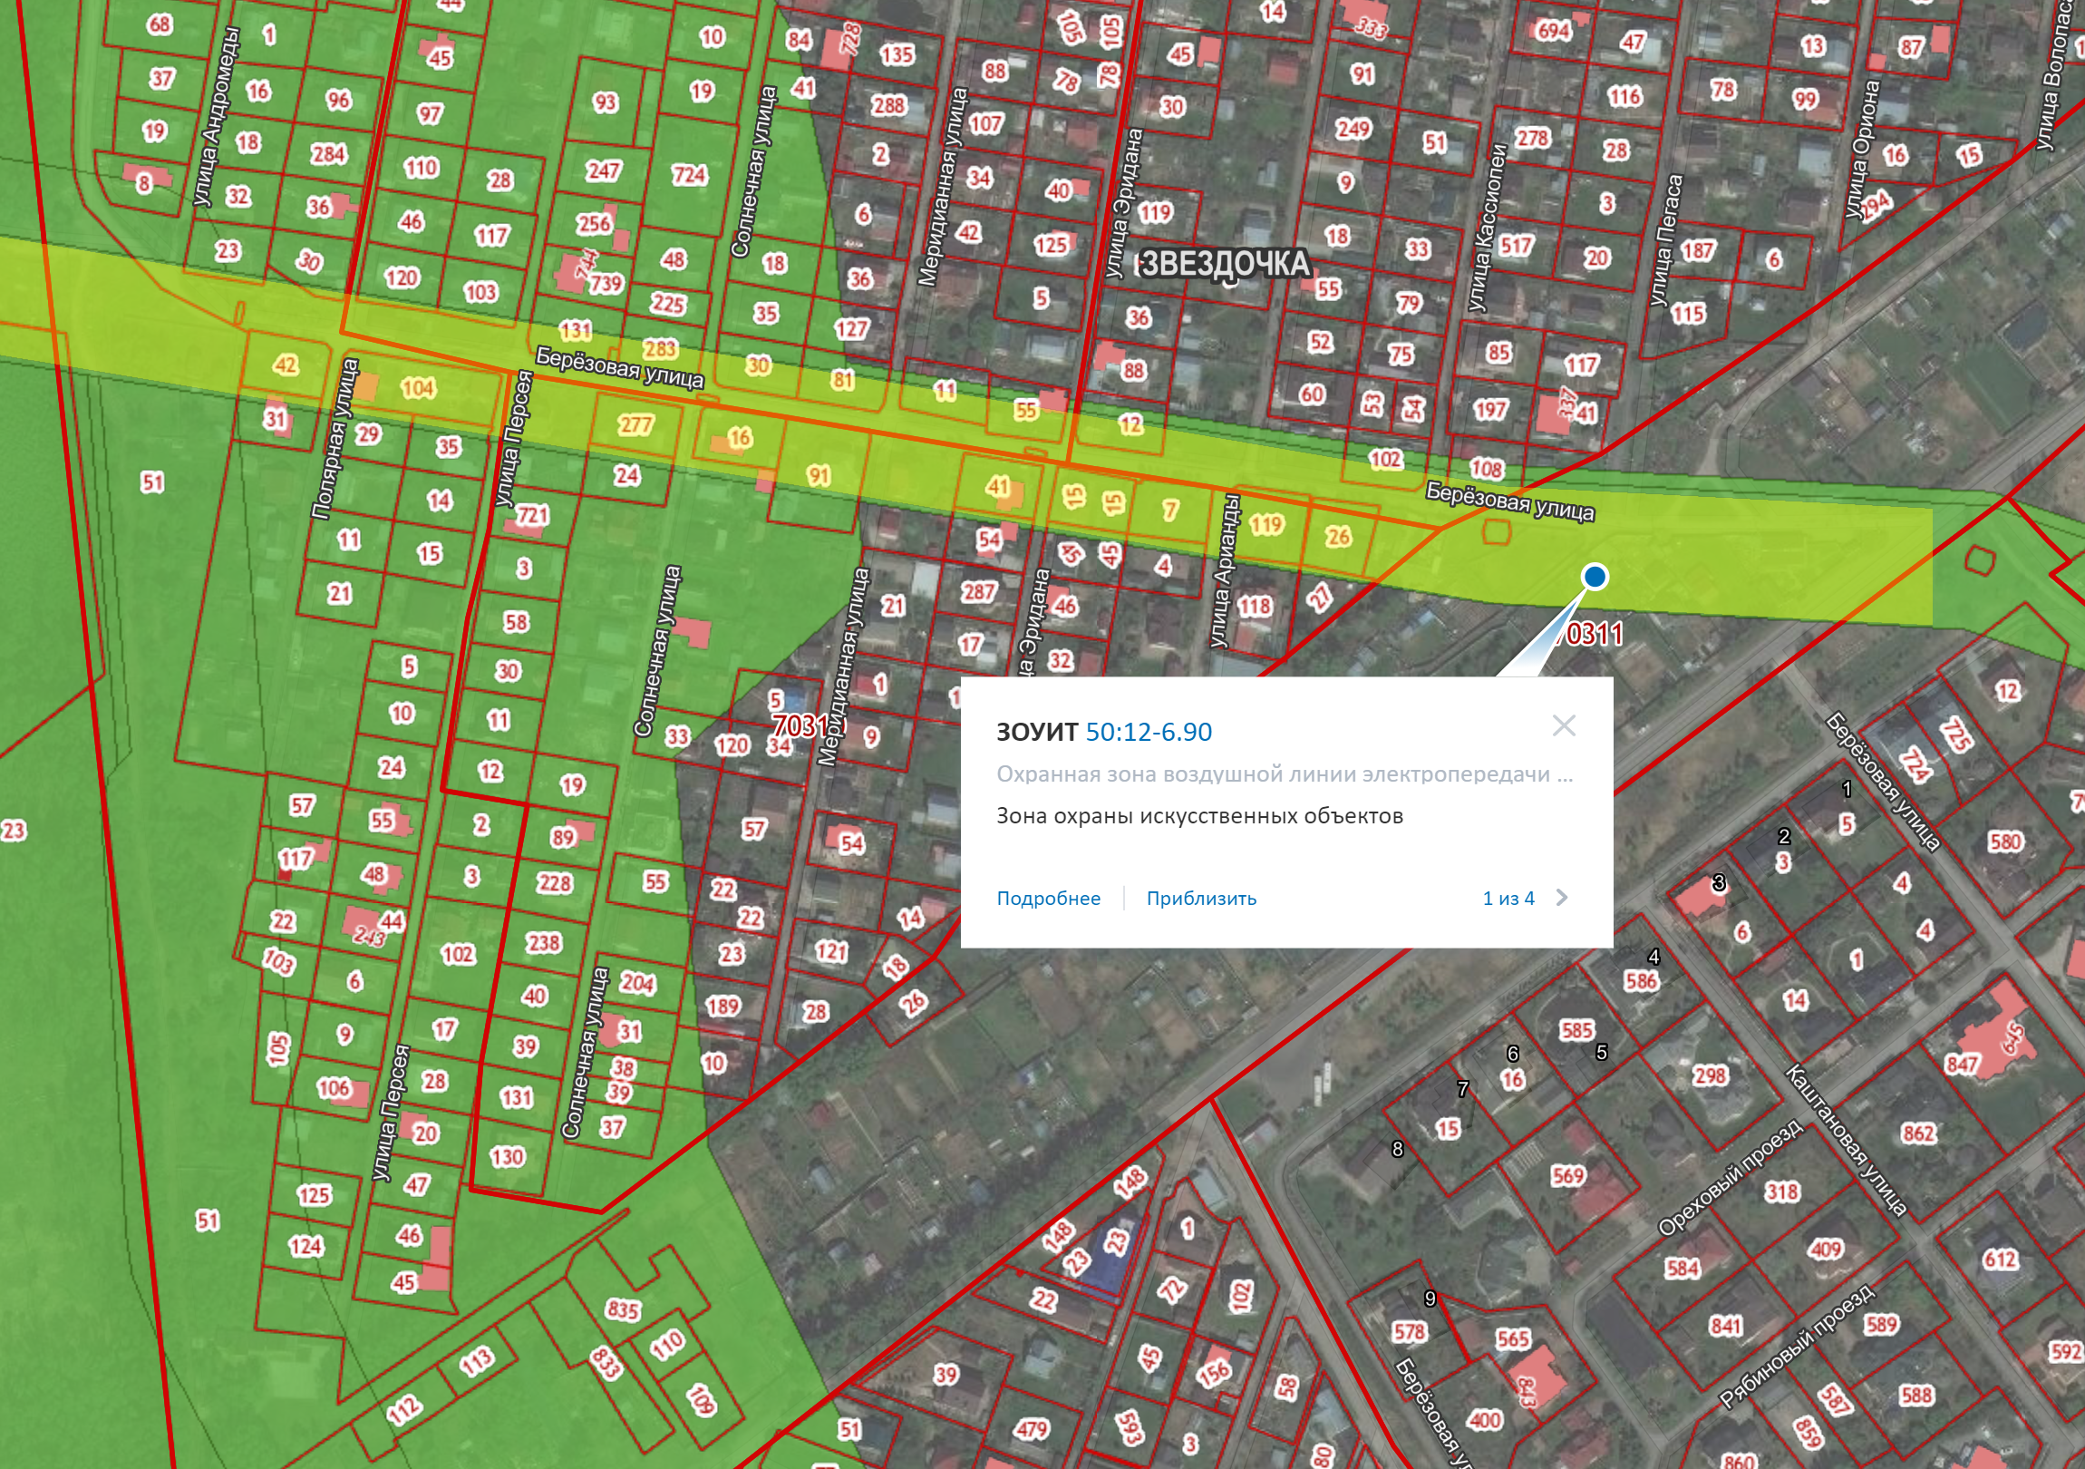Select parcel number 187
This screenshot has height=1469, width=2085.
click(x=1698, y=251)
